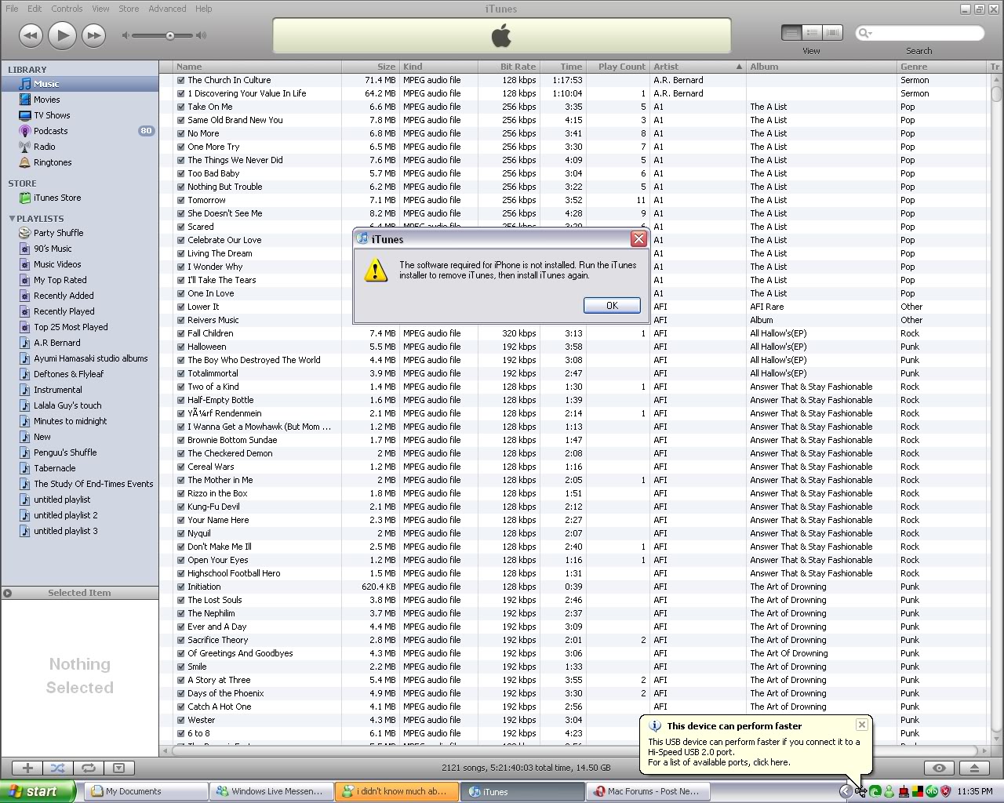This screenshot has width=1004, height=803.
Task: Sort by the Artist column header
Action: pyautogui.click(x=698, y=67)
